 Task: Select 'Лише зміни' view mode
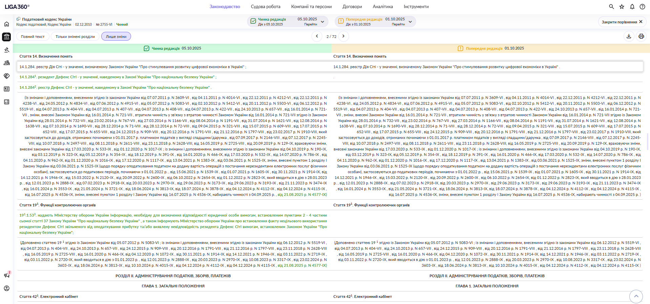(116, 37)
